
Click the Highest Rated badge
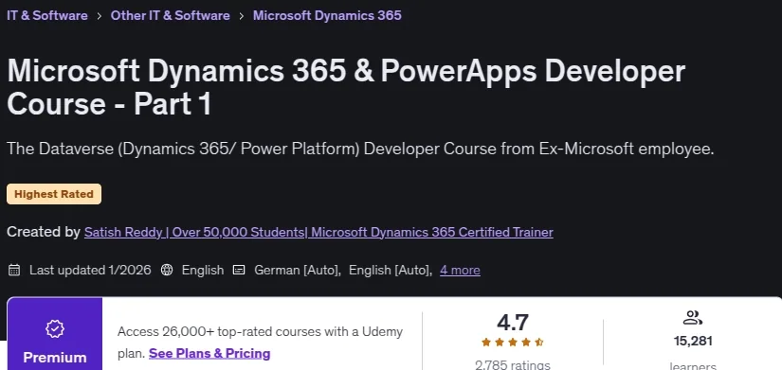point(54,194)
